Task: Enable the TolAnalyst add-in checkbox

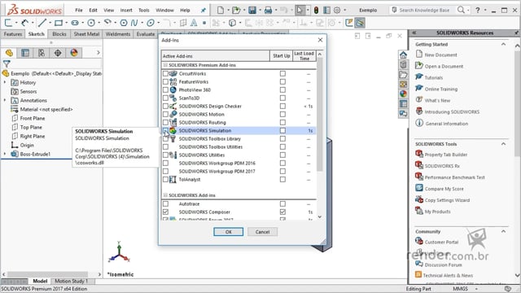Action: click(x=165, y=179)
